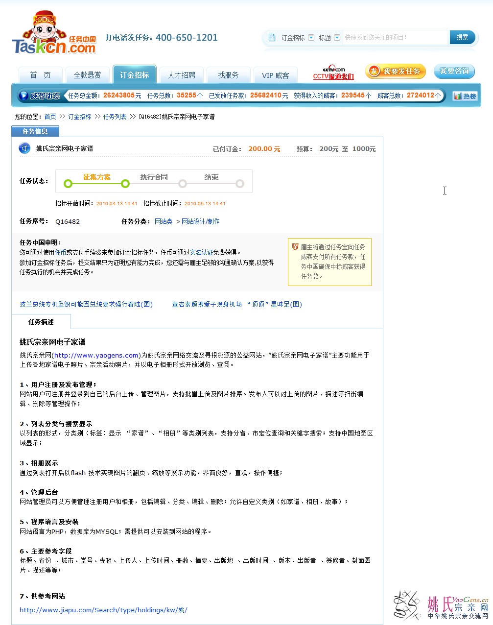Click the phone number 400-650-1201
Image resolution: width=493 pixels, height=625 pixels.
pyautogui.click(x=187, y=38)
